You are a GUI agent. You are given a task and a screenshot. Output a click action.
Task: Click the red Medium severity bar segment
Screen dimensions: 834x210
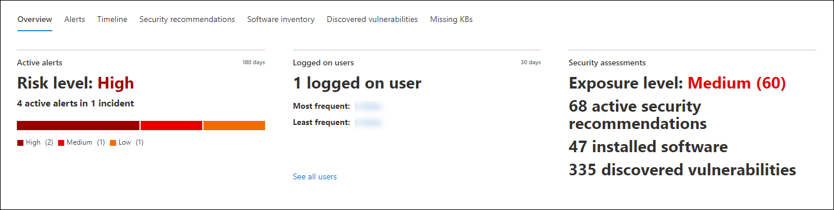[171, 126]
